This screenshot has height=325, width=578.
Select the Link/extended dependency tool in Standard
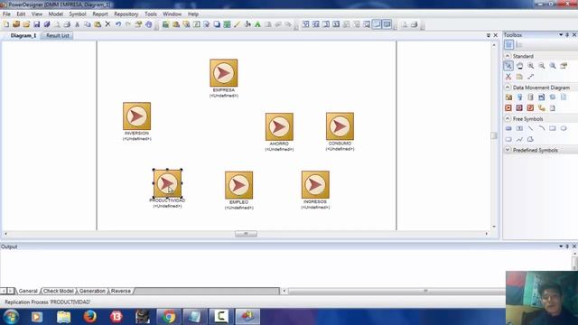(x=530, y=77)
